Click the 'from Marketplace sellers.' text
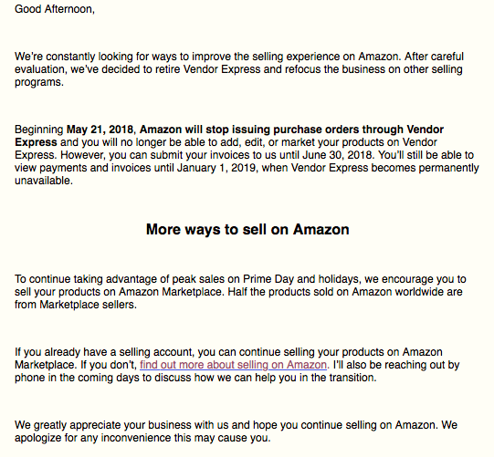The height and width of the screenshot is (457, 494). pos(76,305)
